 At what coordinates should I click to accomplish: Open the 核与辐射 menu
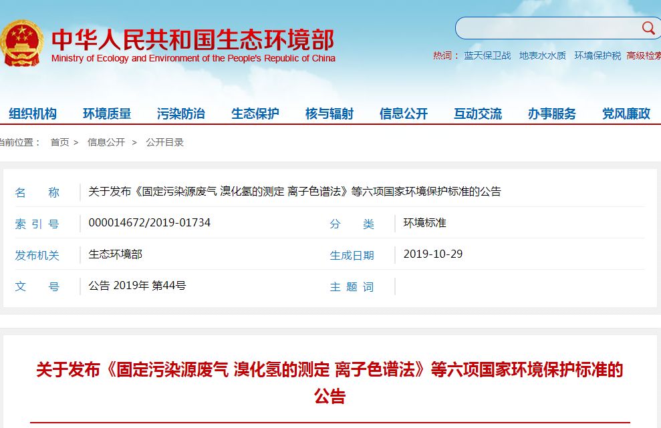point(329,114)
